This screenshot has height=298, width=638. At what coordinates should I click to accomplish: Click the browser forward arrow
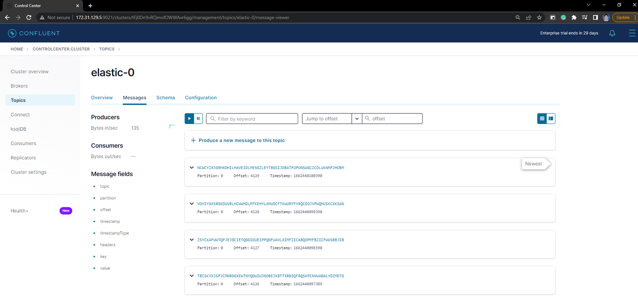click(18, 17)
